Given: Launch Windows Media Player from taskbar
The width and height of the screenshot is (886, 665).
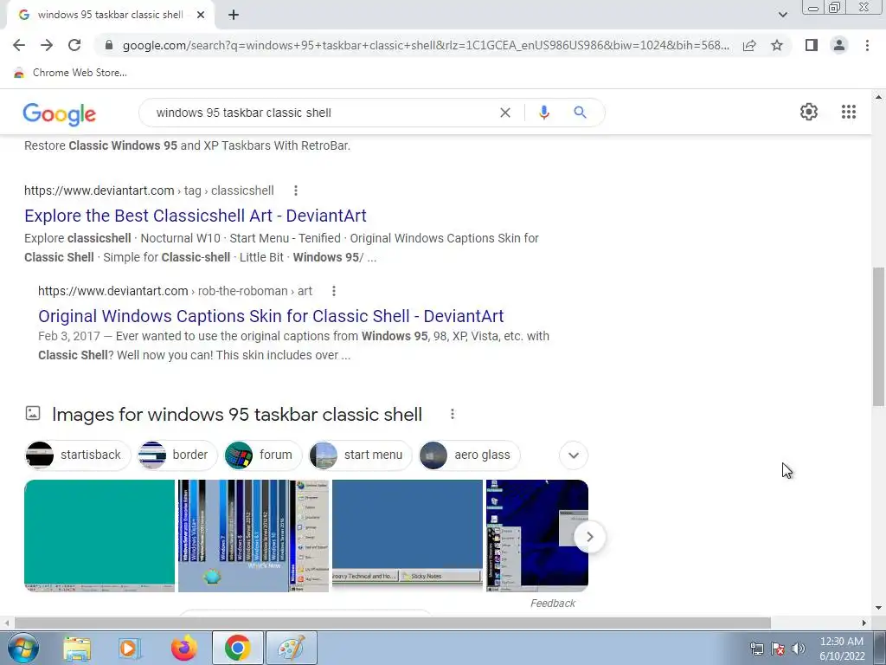Looking at the screenshot, I should tap(130, 648).
